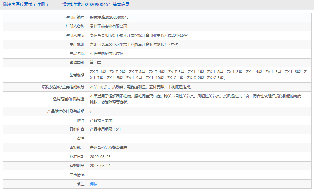Select expiry date 2025-08-24
314x192 pixels.
100,166
